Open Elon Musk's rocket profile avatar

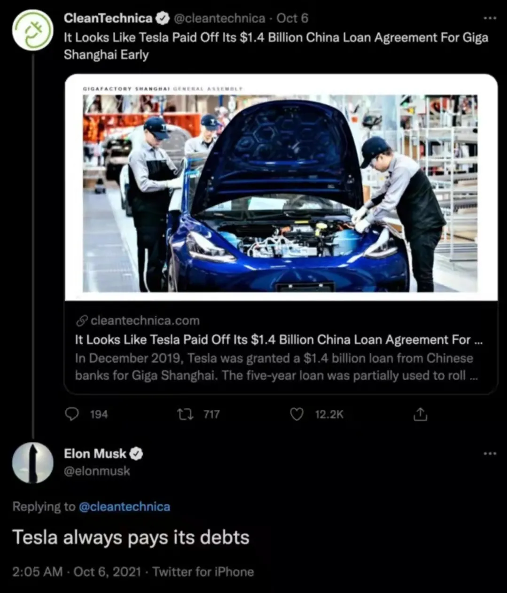(32, 462)
